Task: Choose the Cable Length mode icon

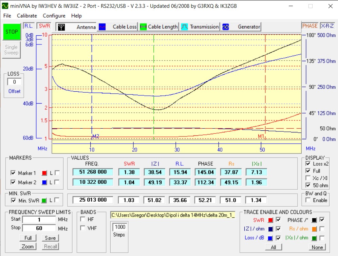Action: (x=143, y=27)
